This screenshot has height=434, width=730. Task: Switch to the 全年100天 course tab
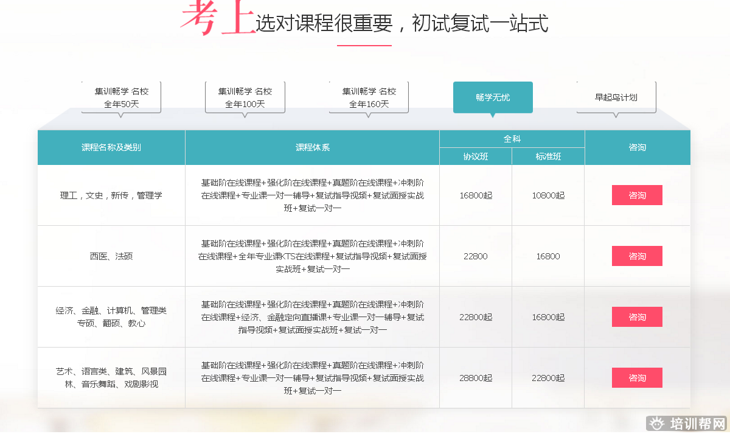pos(245,97)
